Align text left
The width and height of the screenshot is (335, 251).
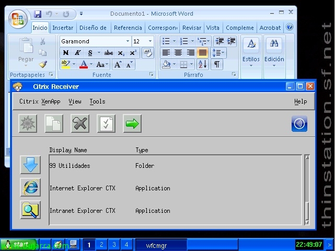coord(166,53)
